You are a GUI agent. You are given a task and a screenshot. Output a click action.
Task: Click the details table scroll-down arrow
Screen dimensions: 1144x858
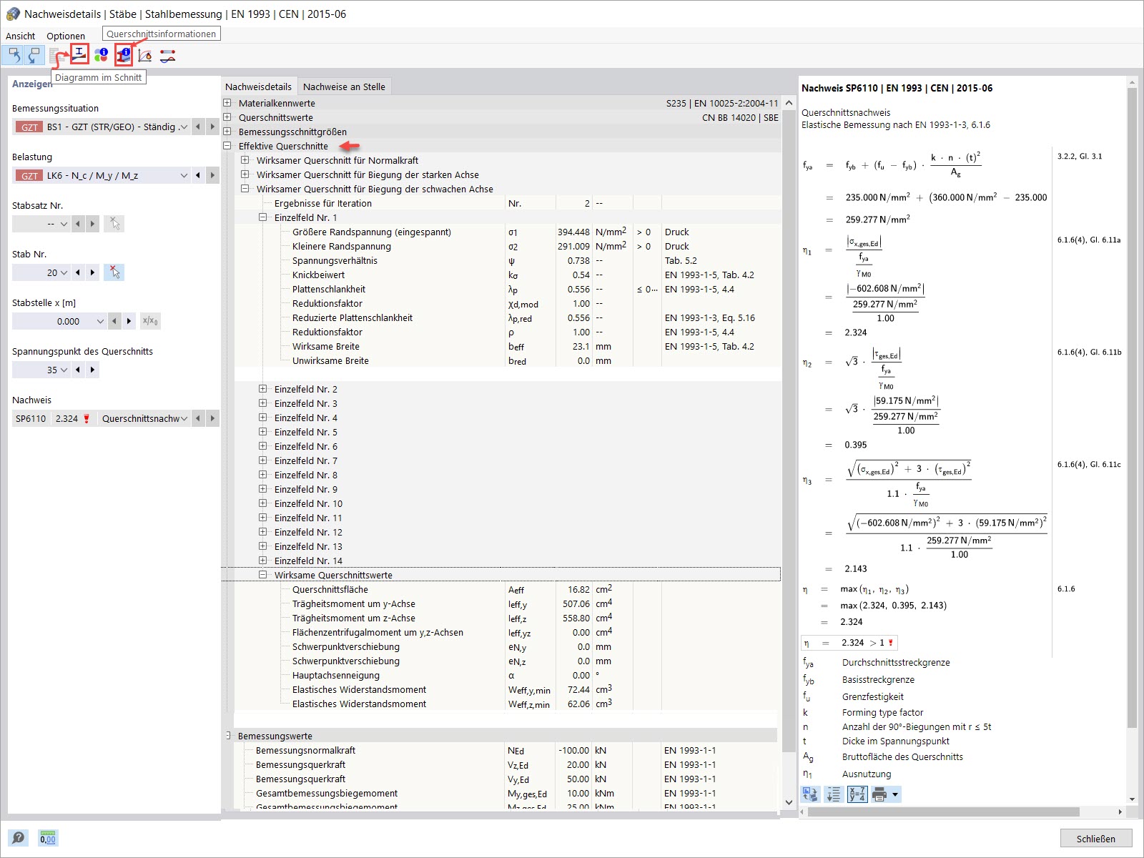[x=789, y=802]
